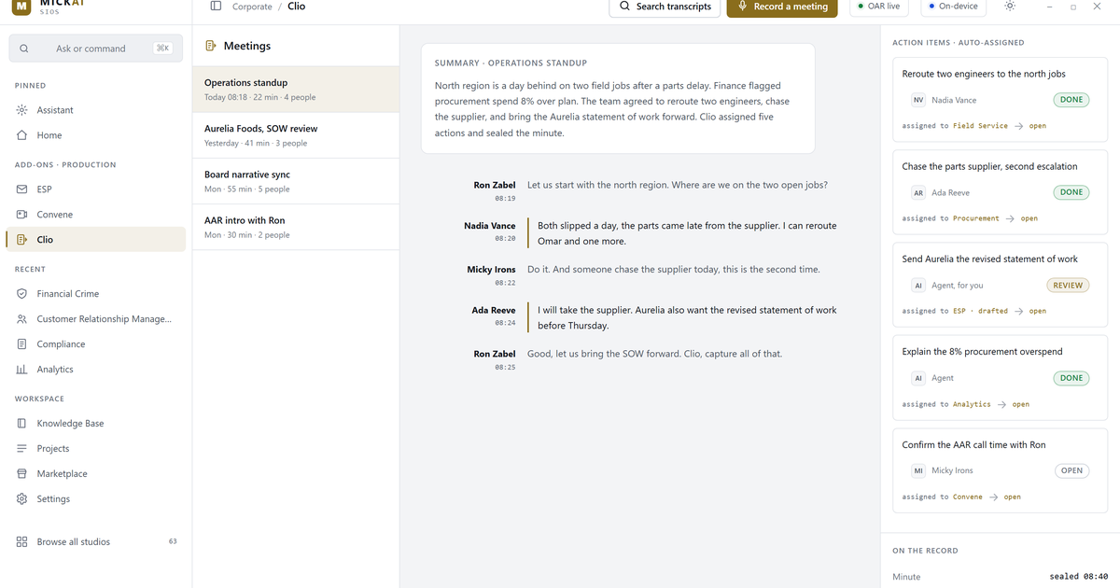
Task: Open Board narrative sync meeting
Action: [x=296, y=181]
